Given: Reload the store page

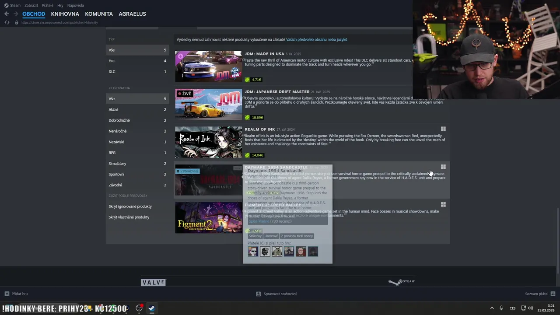Looking at the screenshot, I should tap(7, 22).
